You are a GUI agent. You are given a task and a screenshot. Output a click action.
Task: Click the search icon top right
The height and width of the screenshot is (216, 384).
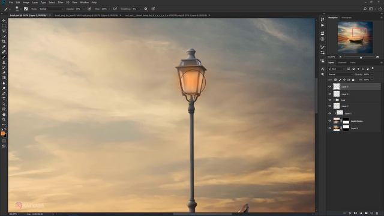(x=365, y=8)
